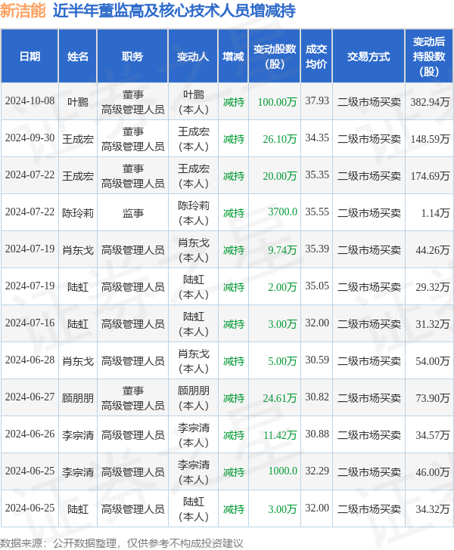Click name 顾朋朋 in the 姓名 column
Viewport: 454px width, 550px height.
coord(78,398)
